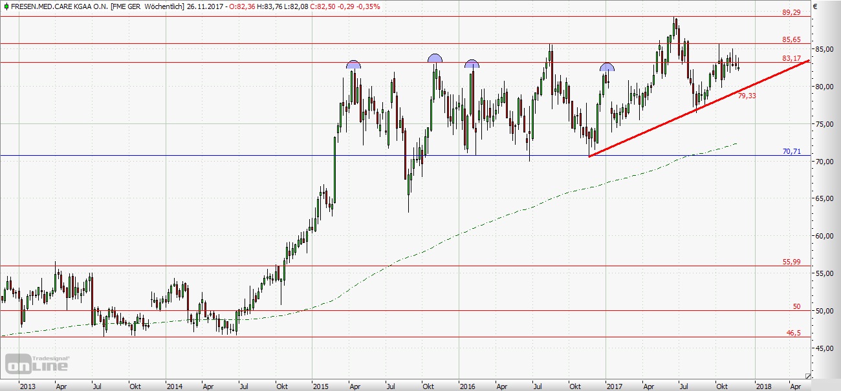
Task: Click the support level label 46,5
Action: point(794,333)
